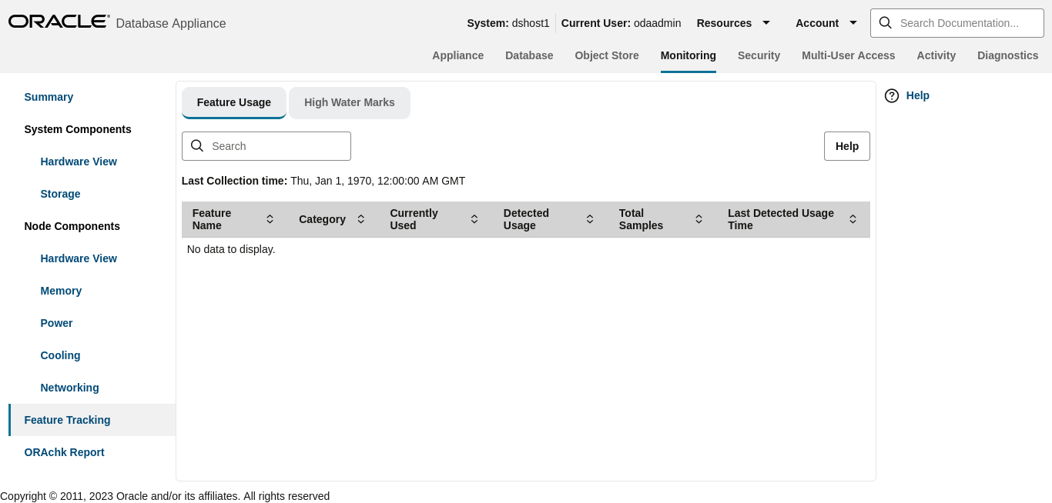Click the sort icon on Category column
The width and height of the screenshot is (1052, 503).
tap(360, 218)
